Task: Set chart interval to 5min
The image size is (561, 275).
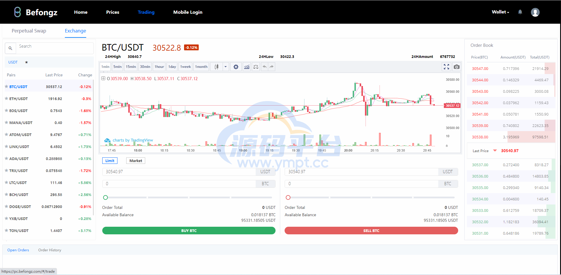Action: click(x=117, y=67)
